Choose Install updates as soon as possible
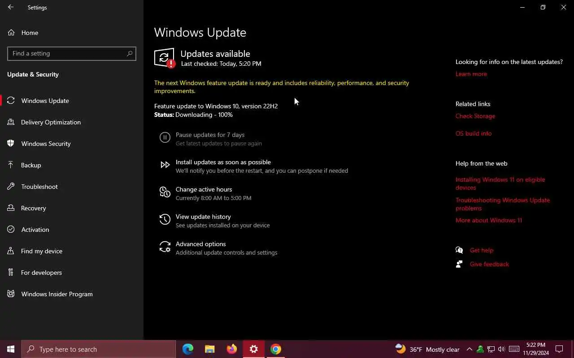This screenshot has width=574, height=358. coord(223,162)
